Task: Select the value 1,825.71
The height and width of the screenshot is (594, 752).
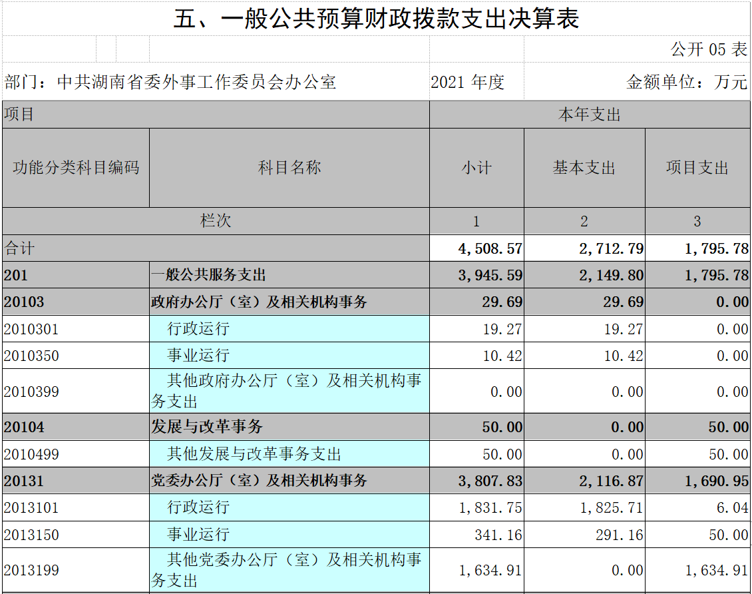Action: [x=584, y=507]
